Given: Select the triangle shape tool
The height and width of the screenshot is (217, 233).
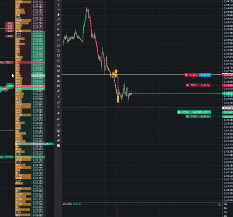Looking at the screenshot, I should pyautogui.click(x=59, y=60).
